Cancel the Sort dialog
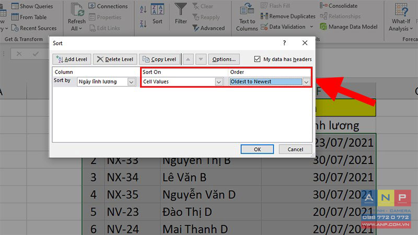 tap(295, 149)
